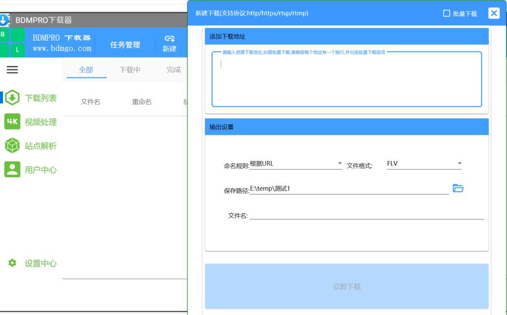Select 下载列表 in the sidebar
Image resolution: width=507 pixels, height=315 pixels.
pyautogui.click(x=41, y=98)
